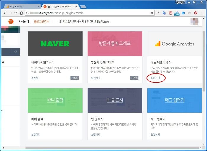This screenshot has width=207, height=151.
Task: Click the address bar URL field
Action: tap(90, 13)
